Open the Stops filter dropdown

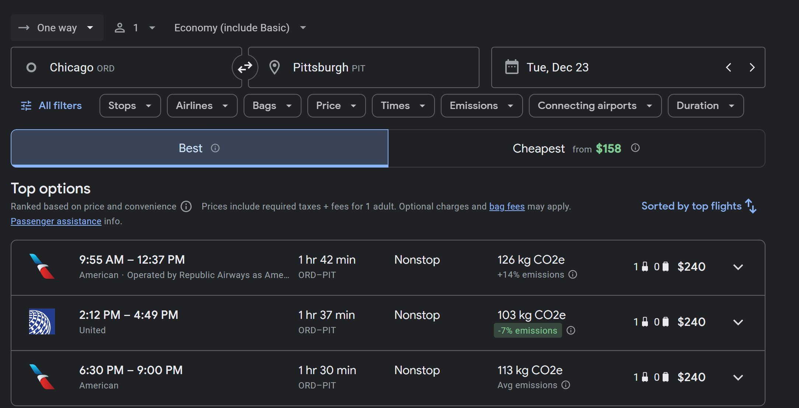coord(130,106)
